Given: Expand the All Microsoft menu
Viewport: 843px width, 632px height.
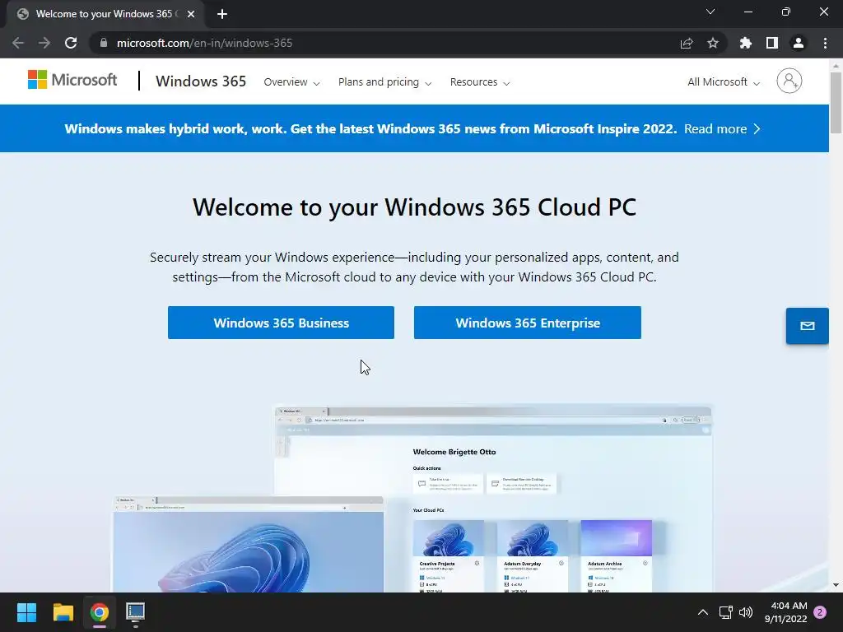Looking at the screenshot, I should pyautogui.click(x=724, y=82).
